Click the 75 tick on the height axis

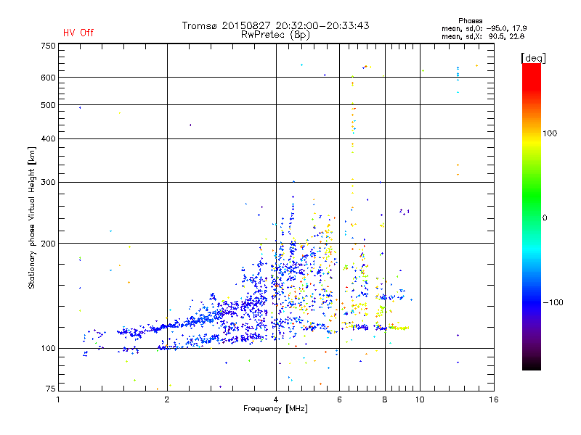50,389
